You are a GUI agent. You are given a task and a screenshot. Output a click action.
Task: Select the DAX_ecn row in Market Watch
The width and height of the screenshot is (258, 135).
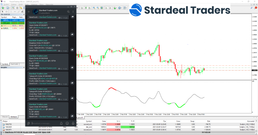tap(13, 23)
